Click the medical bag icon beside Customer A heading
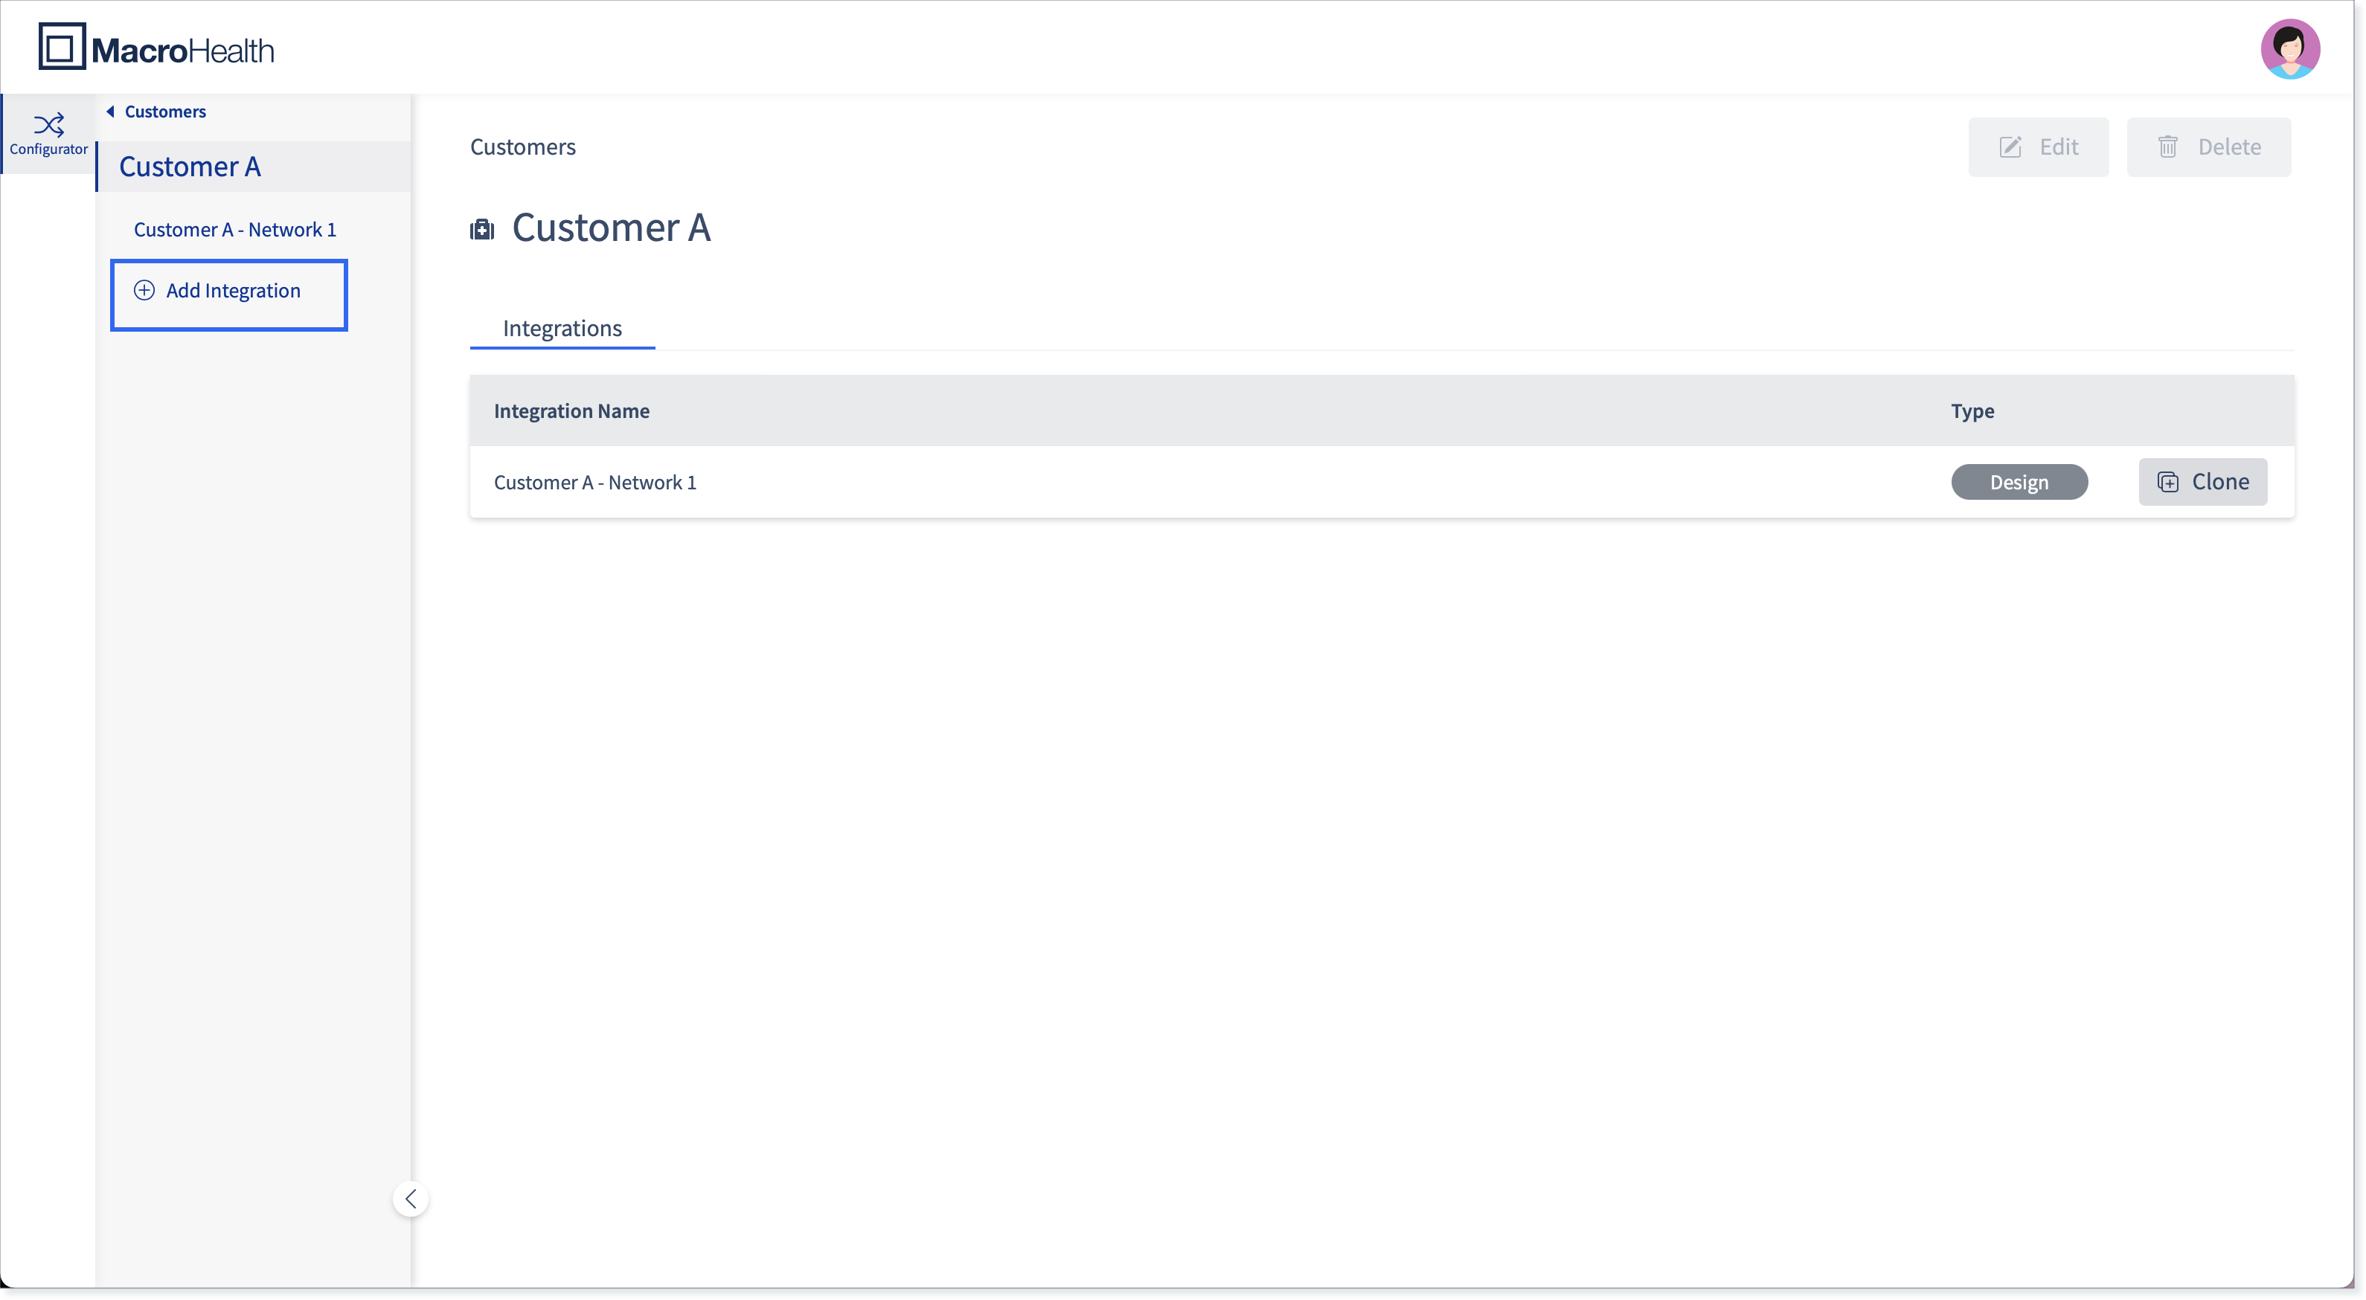2366x1300 pixels. pyautogui.click(x=482, y=228)
